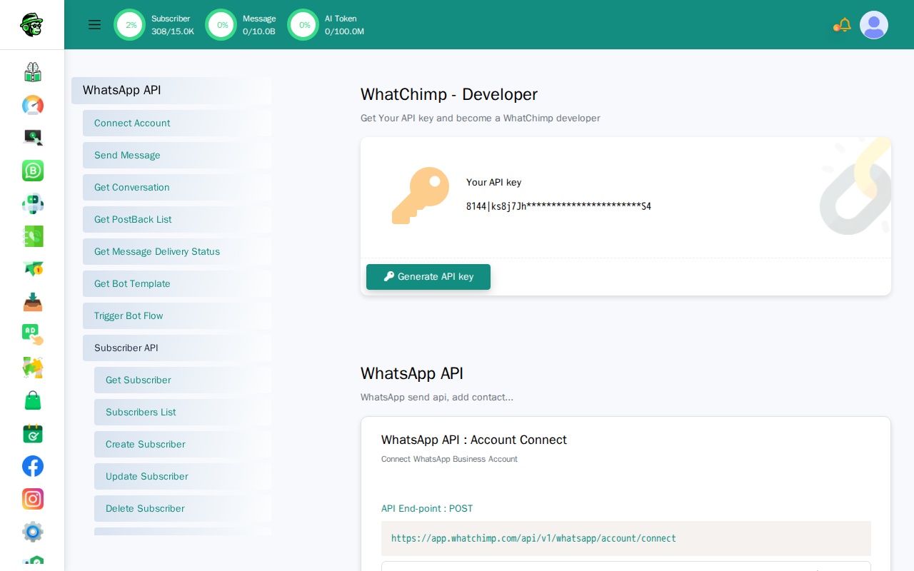Click the Generate API key button
This screenshot has width=914, height=571.
428,277
